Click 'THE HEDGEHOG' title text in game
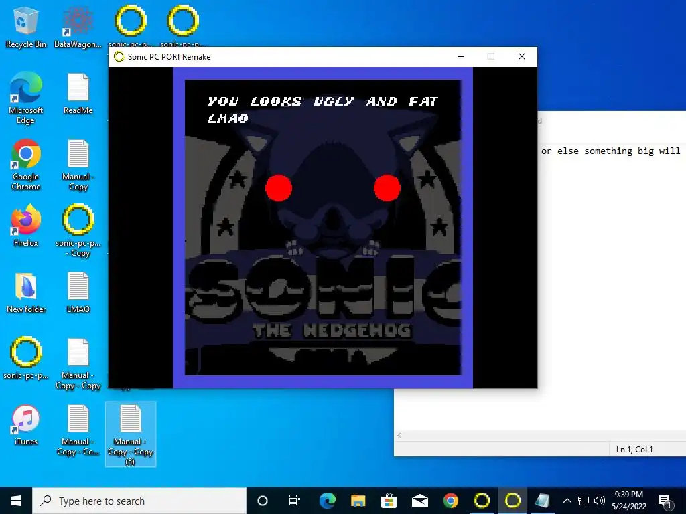686x514 pixels. coord(332,331)
